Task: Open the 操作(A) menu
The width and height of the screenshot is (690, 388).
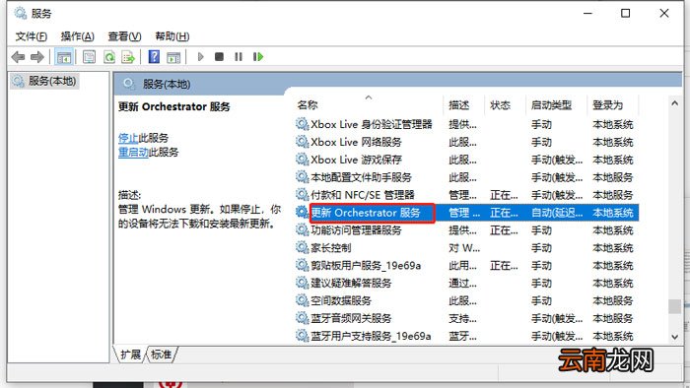Action: 78,36
